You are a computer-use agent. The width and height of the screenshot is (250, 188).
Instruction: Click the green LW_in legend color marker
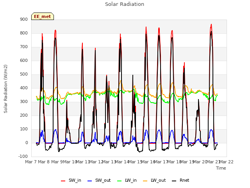pyautogui.click(x=120, y=181)
